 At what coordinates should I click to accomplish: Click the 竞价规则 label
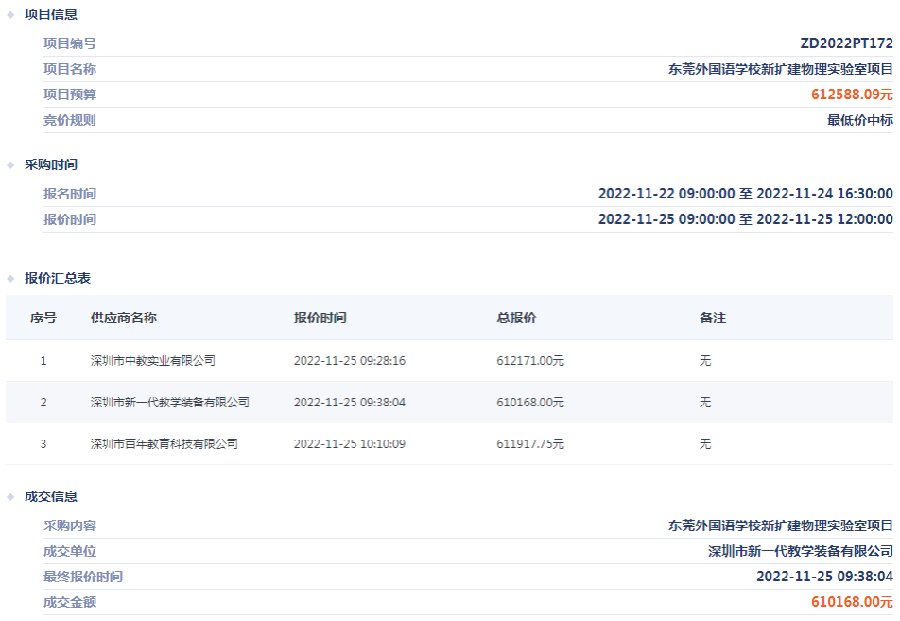(70, 120)
